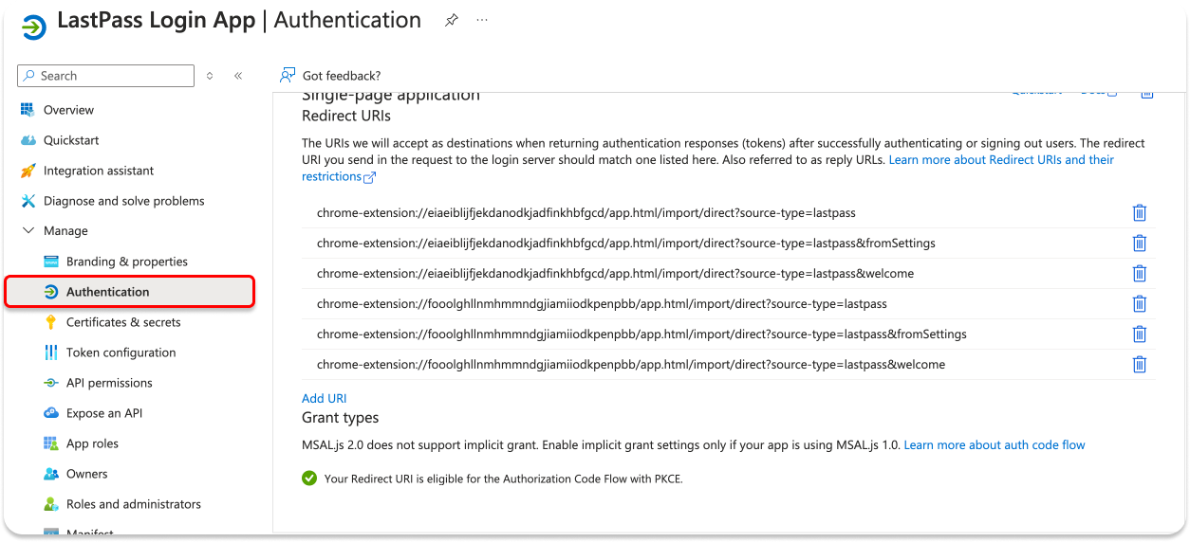Open Diagnose and solve problems menu item
Screen dimensions: 1190x542
(124, 201)
